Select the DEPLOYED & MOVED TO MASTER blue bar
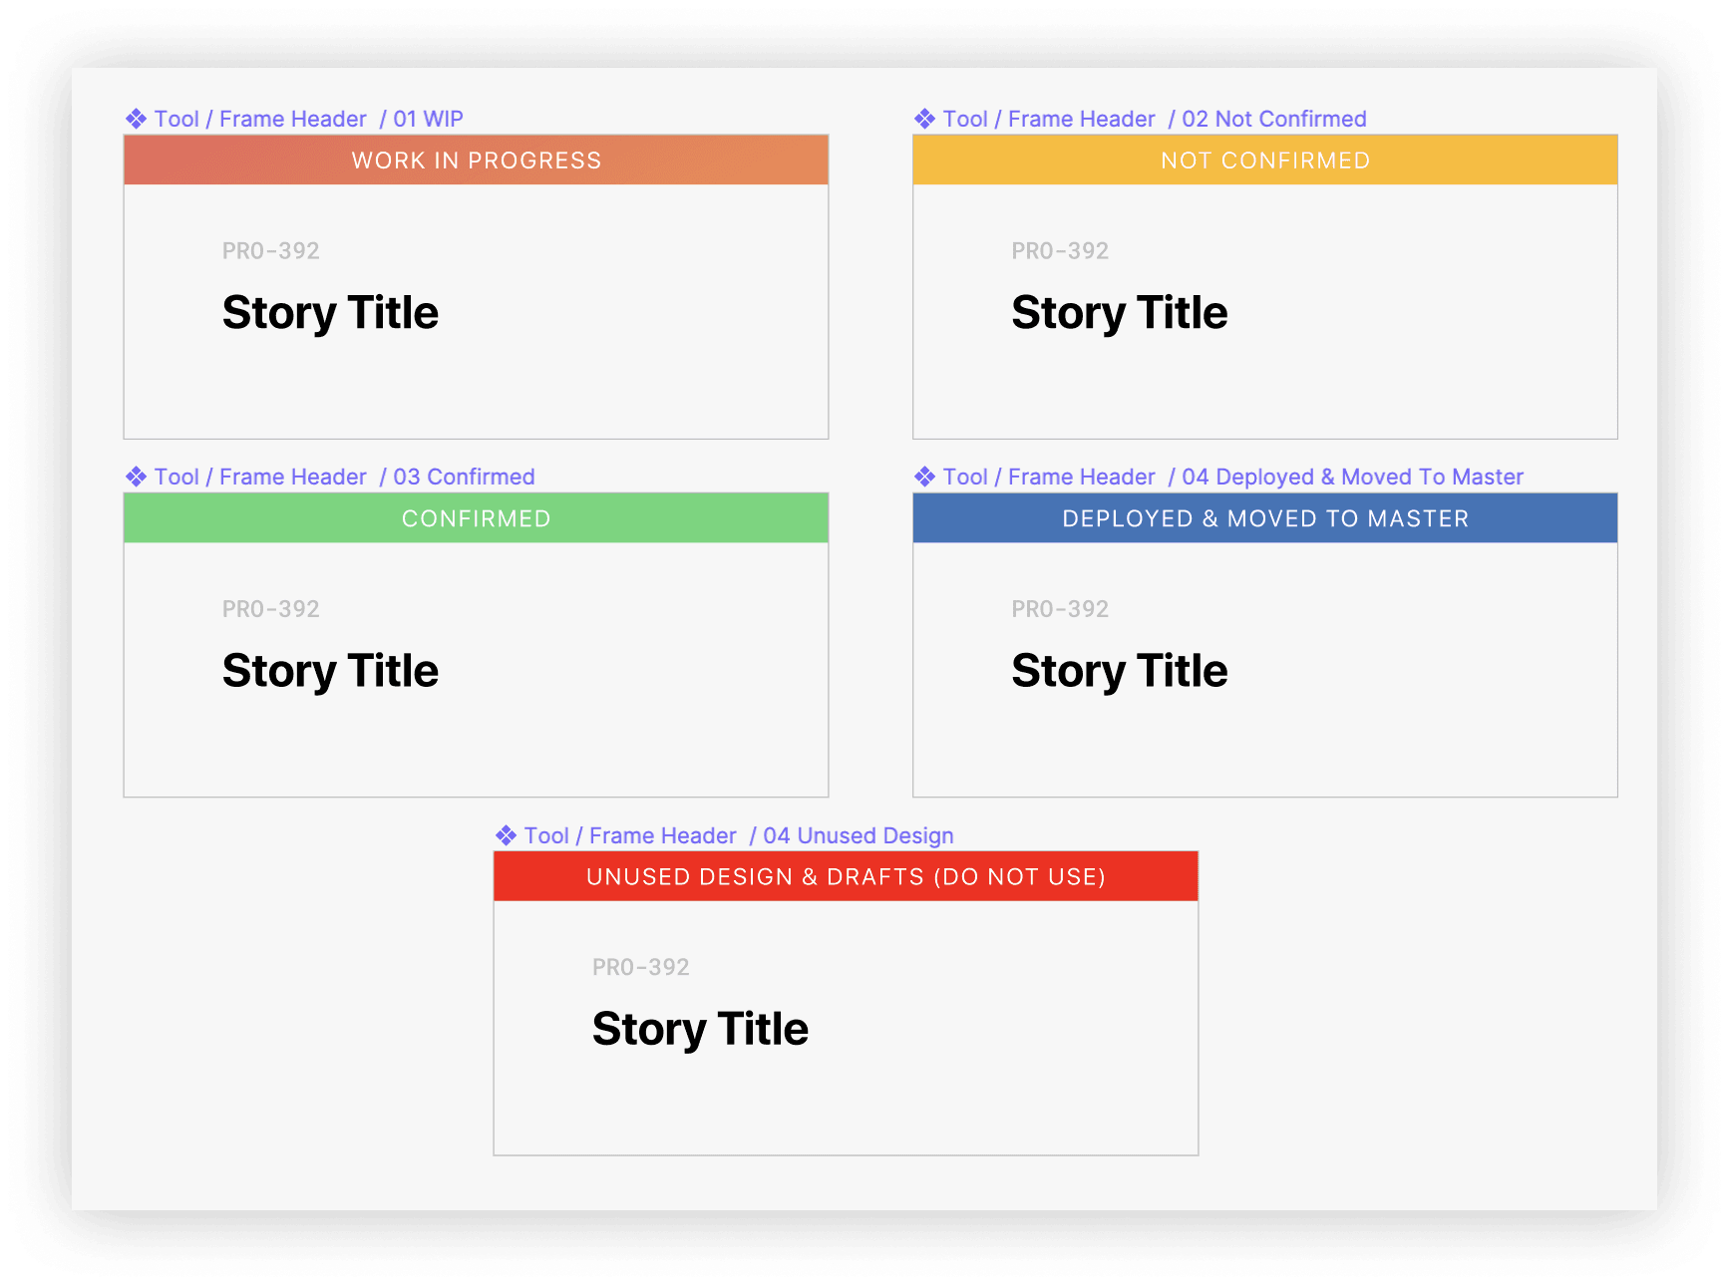 (1264, 517)
